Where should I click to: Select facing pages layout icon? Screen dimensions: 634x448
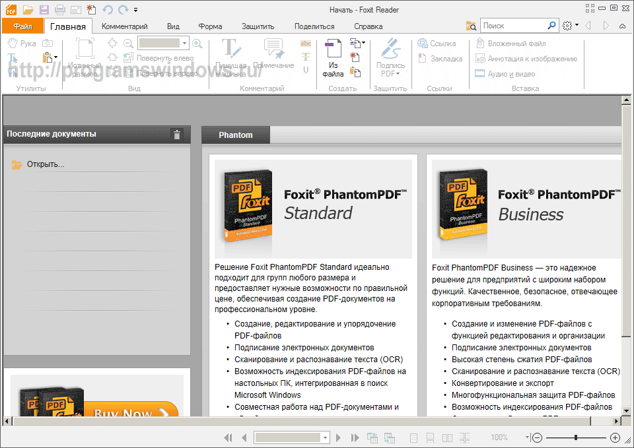click(x=447, y=438)
